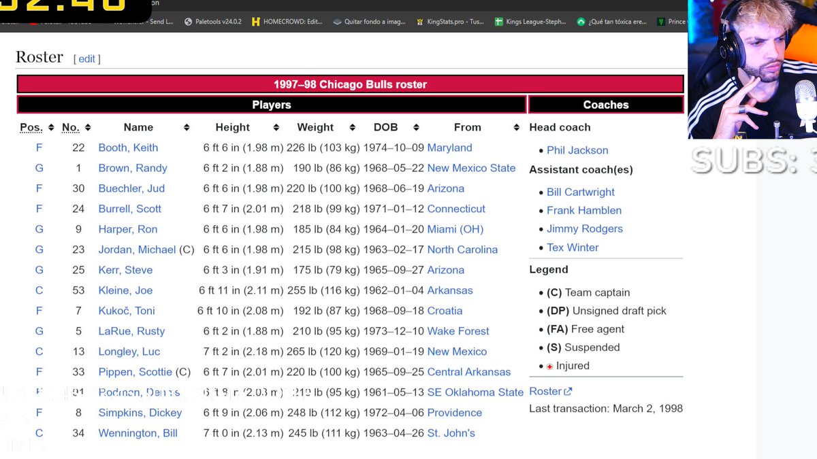The width and height of the screenshot is (817, 459).
Task: Open assistant coach Jimmy Rodgers' page
Action: (585, 229)
